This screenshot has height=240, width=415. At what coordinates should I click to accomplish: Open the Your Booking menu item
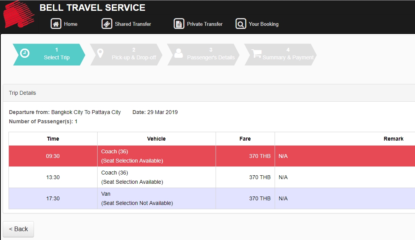click(x=263, y=24)
